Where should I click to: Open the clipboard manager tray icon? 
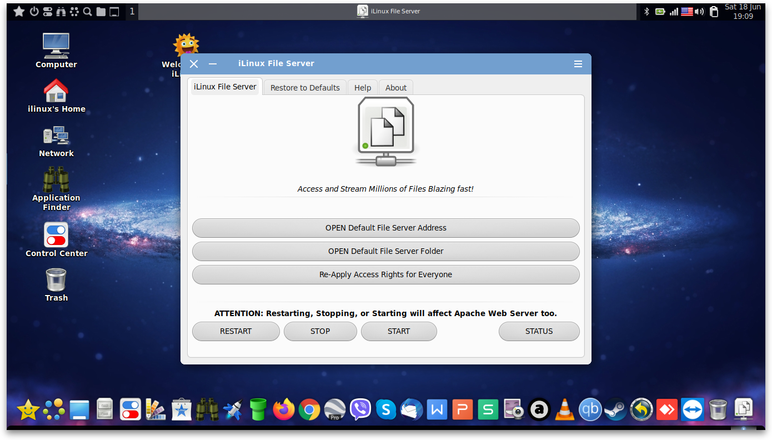point(714,12)
